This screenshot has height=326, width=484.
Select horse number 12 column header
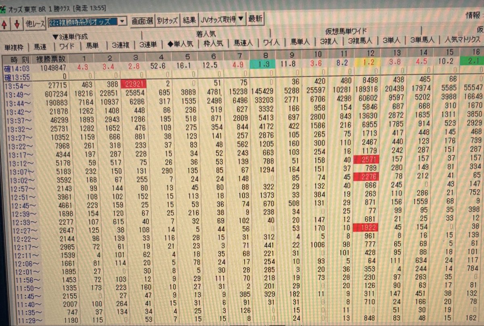pyautogui.click(x=370, y=52)
